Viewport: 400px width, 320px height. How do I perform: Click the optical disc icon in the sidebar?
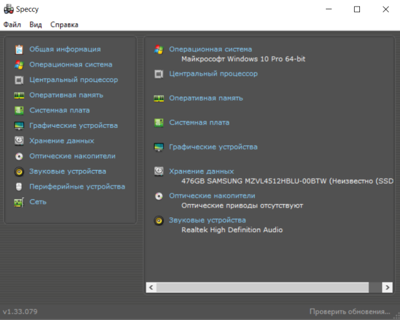[19, 156]
